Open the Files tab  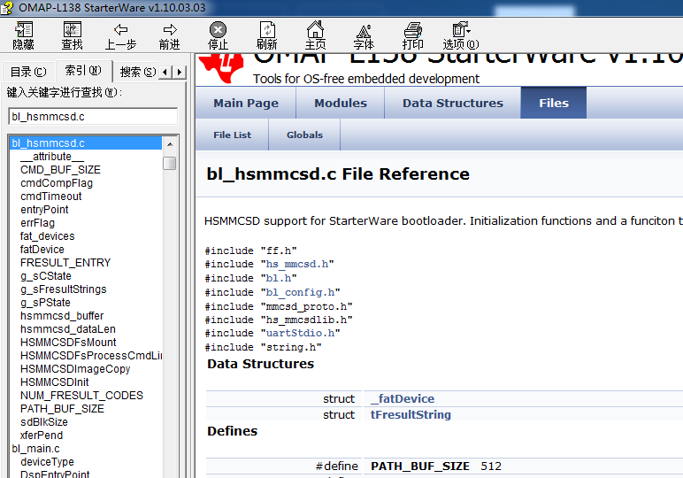click(x=554, y=104)
